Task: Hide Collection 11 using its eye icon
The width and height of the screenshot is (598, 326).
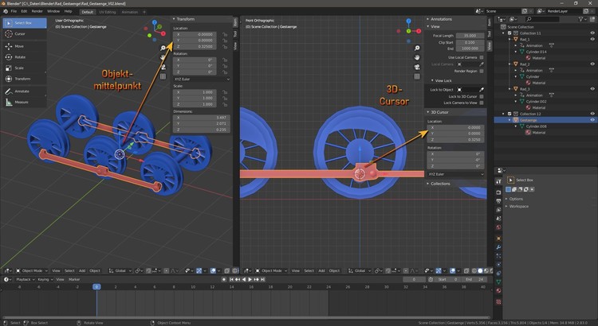Action: 592,33
